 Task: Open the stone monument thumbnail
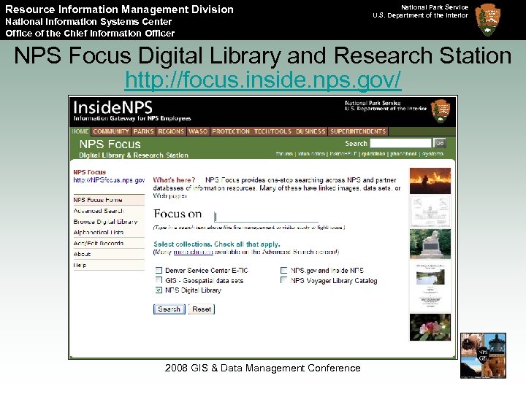(430, 244)
